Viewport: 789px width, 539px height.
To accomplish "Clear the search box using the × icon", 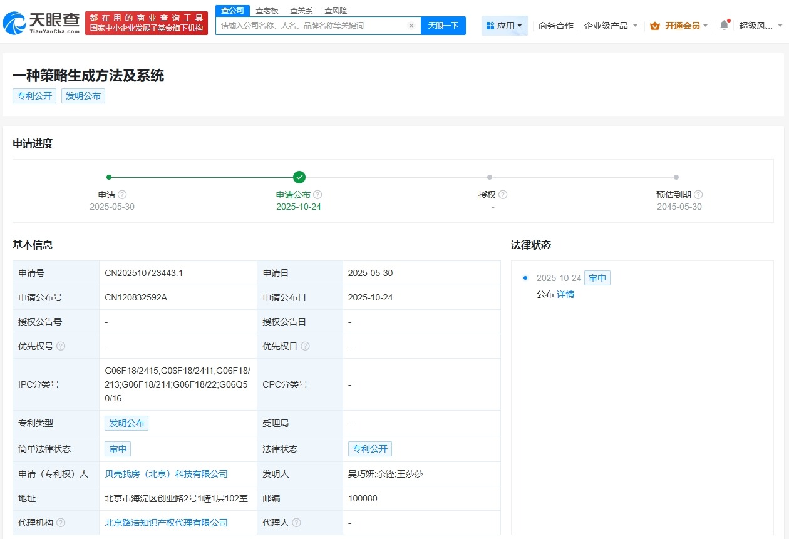I will click(411, 26).
